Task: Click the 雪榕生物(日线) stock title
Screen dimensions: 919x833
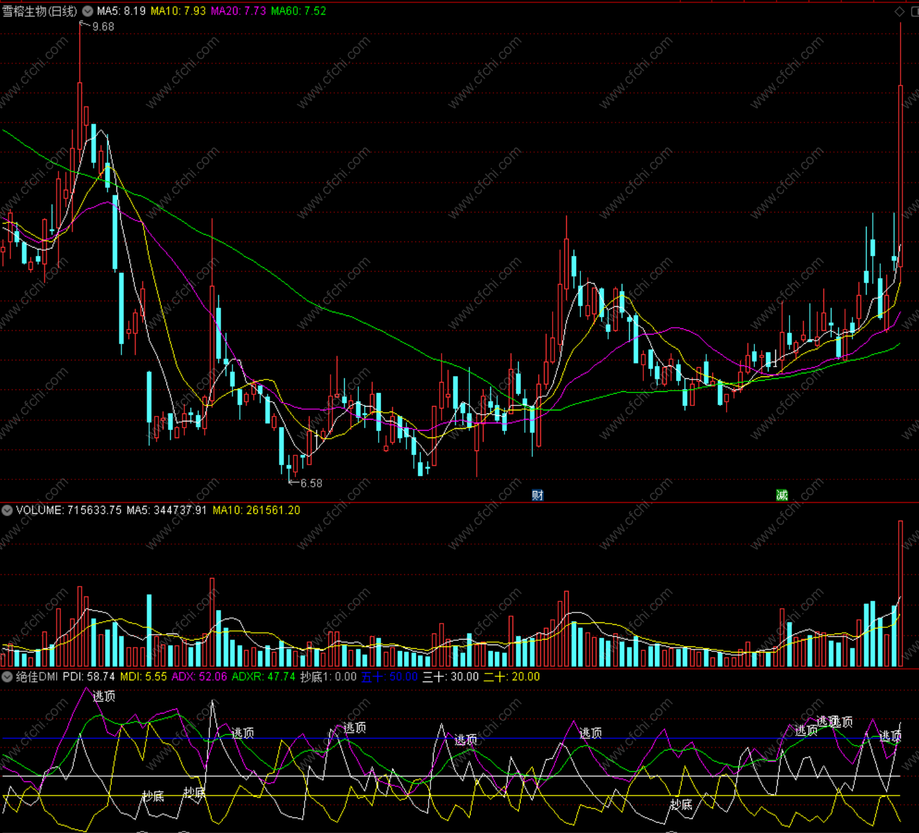Action: coord(40,11)
